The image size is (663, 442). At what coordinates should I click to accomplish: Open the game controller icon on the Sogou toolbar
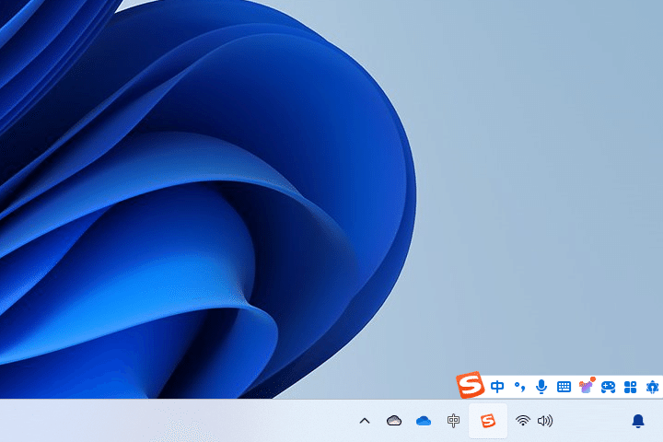(x=609, y=387)
